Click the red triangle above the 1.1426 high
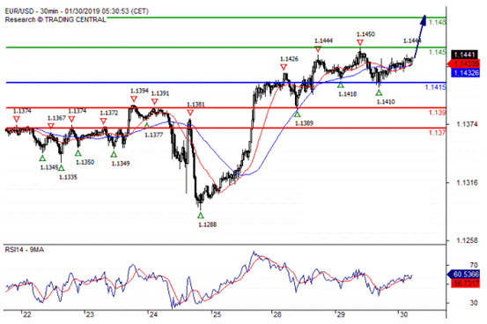The width and height of the screenshot is (487, 324). (x=284, y=67)
